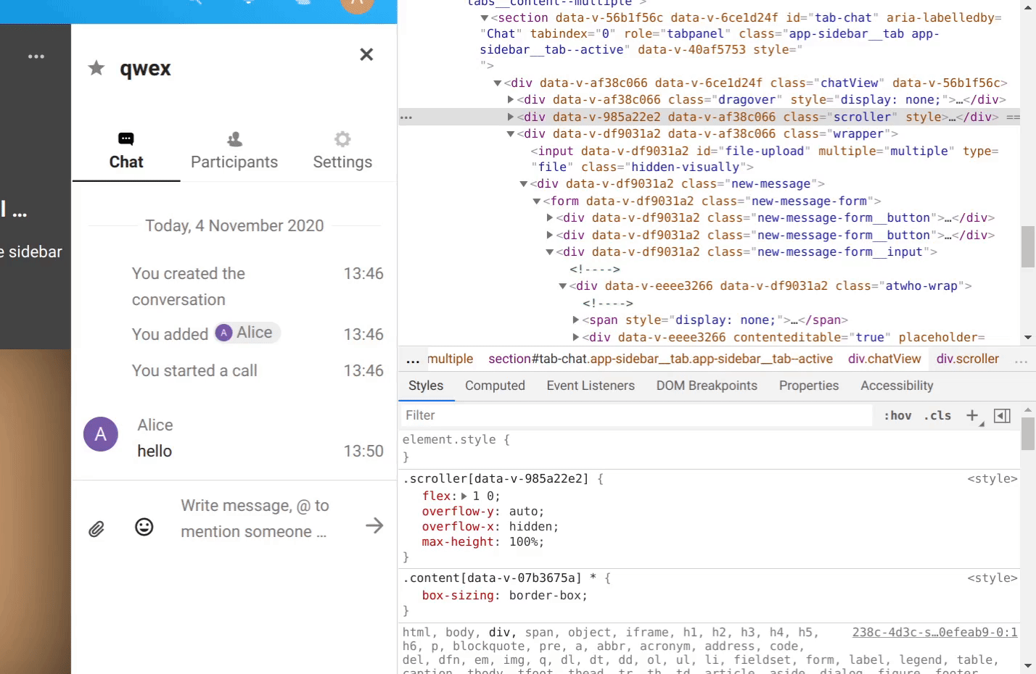Click the elements panel scrollbar thumb
1036x674 pixels.
pos(1028,246)
